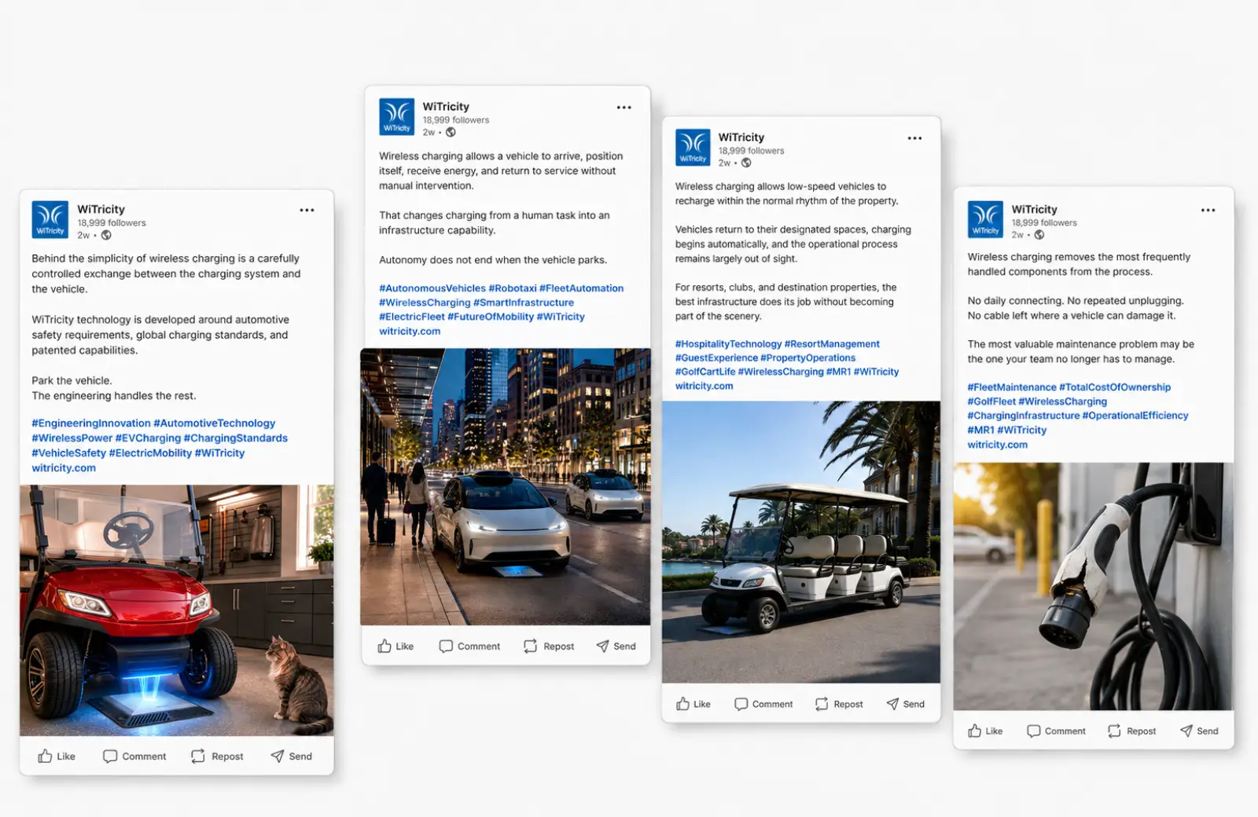The image size is (1258, 817).
Task: Click WiTricity logo on the red golf cart post
Action: 50,219
